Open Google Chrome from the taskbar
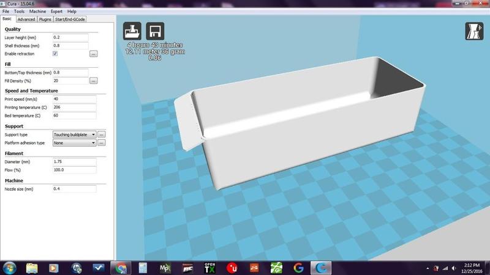The height and width of the screenshot is (275, 490). (121, 268)
